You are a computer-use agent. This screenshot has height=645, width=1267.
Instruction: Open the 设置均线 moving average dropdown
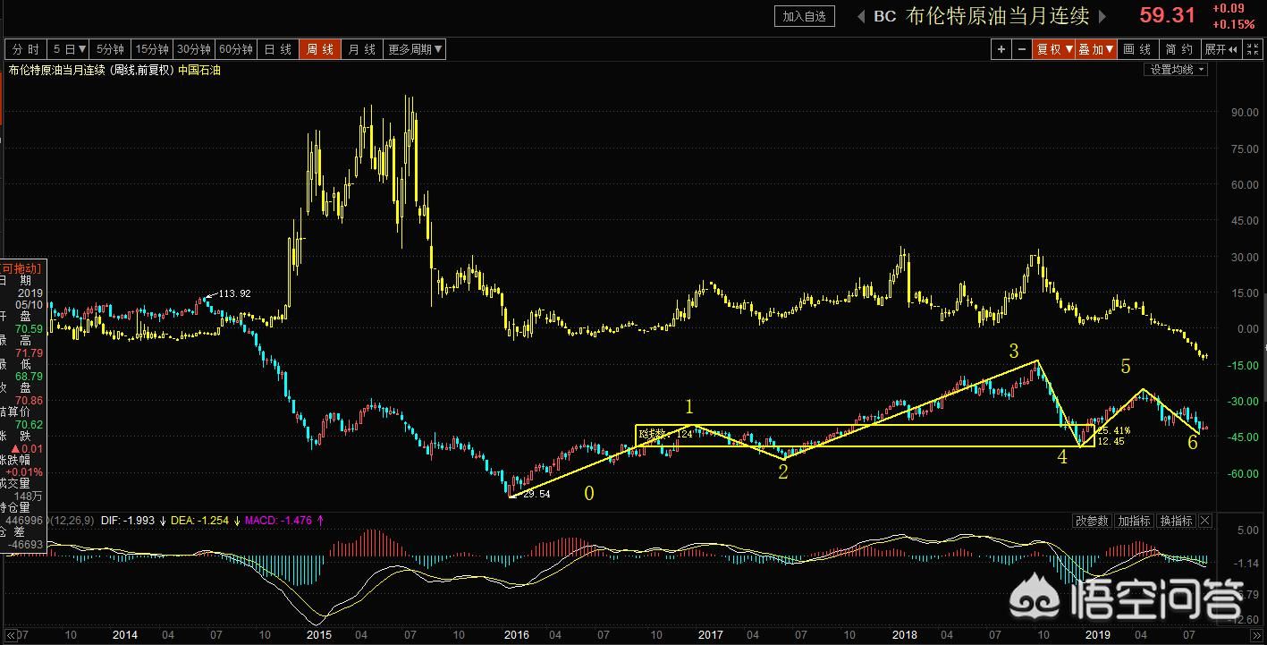pos(1176,70)
